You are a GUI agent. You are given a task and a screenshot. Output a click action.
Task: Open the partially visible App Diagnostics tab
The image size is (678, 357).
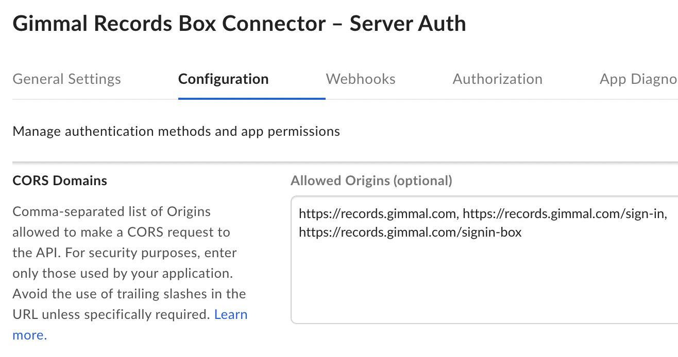pyautogui.click(x=638, y=79)
